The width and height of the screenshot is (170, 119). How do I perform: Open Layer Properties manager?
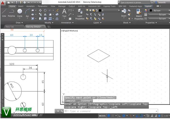click(x=80, y=13)
